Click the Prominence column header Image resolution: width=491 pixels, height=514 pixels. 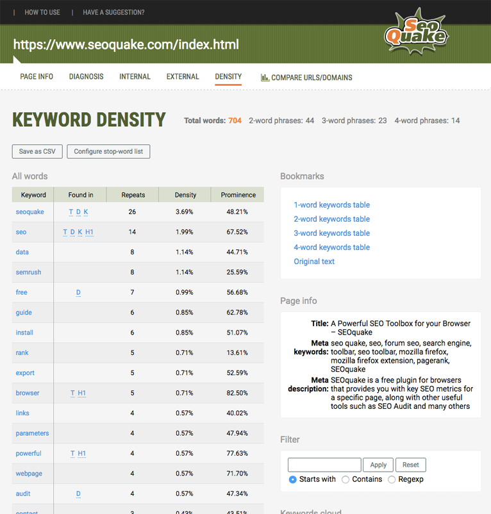[x=238, y=195]
